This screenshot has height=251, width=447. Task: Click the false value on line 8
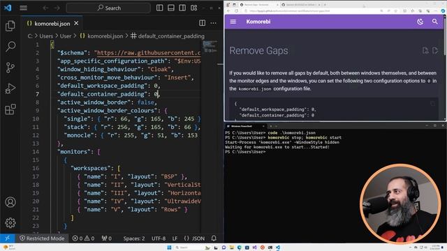(x=146, y=102)
